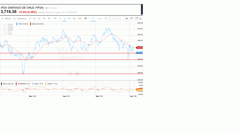The height and width of the screenshot is (134, 239).
Task: Select the 1m time range
Action: pyautogui.click(x=39, y=18)
